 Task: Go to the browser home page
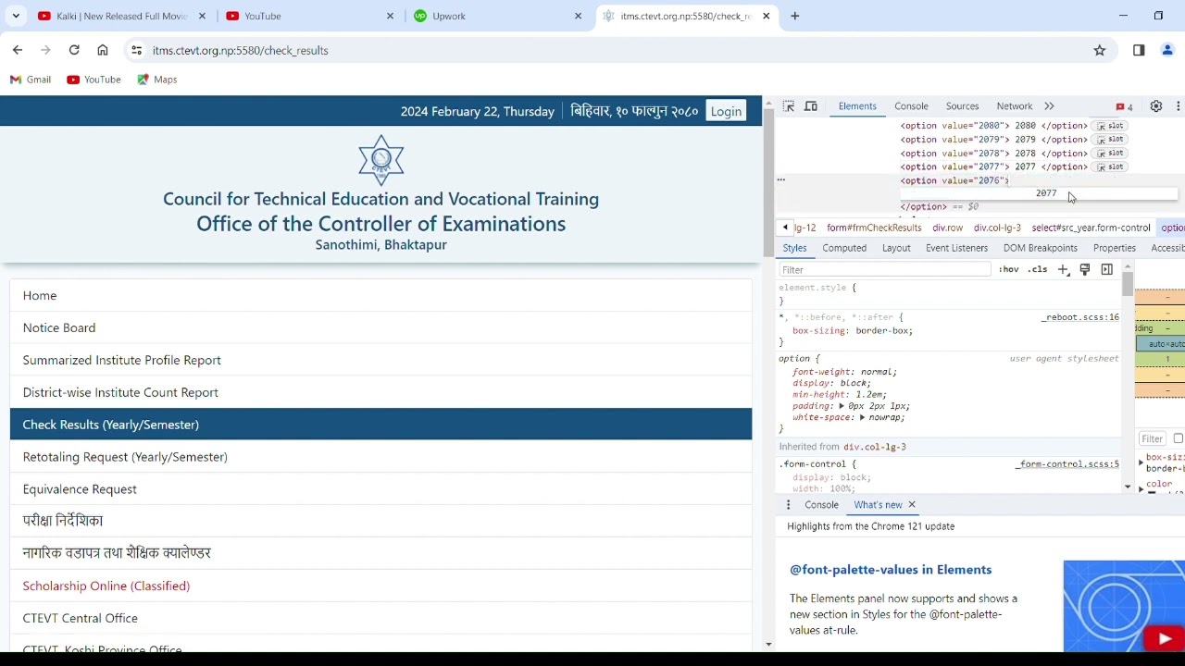tap(103, 50)
